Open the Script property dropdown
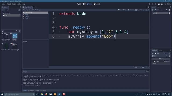 click(167, 61)
